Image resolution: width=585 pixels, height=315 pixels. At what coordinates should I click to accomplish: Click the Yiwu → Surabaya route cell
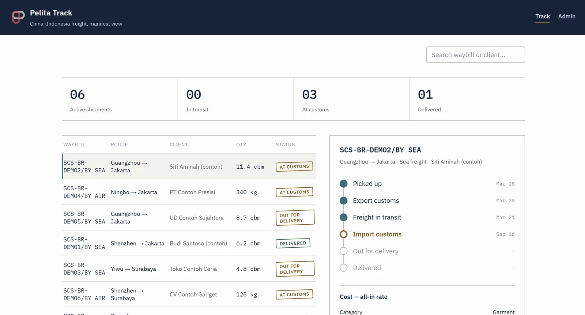pyautogui.click(x=133, y=269)
